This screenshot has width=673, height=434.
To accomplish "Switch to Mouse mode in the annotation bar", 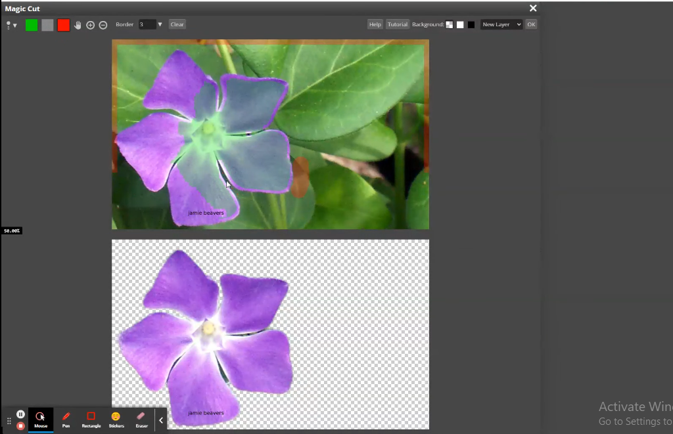I will [41, 418].
